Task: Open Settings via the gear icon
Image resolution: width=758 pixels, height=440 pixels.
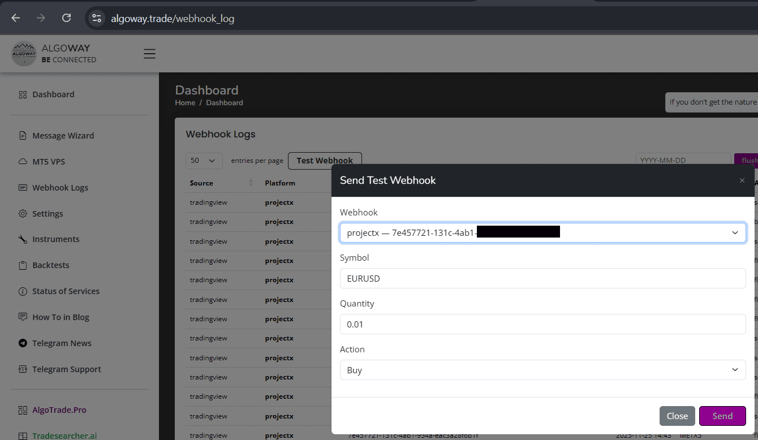Action: point(22,213)
